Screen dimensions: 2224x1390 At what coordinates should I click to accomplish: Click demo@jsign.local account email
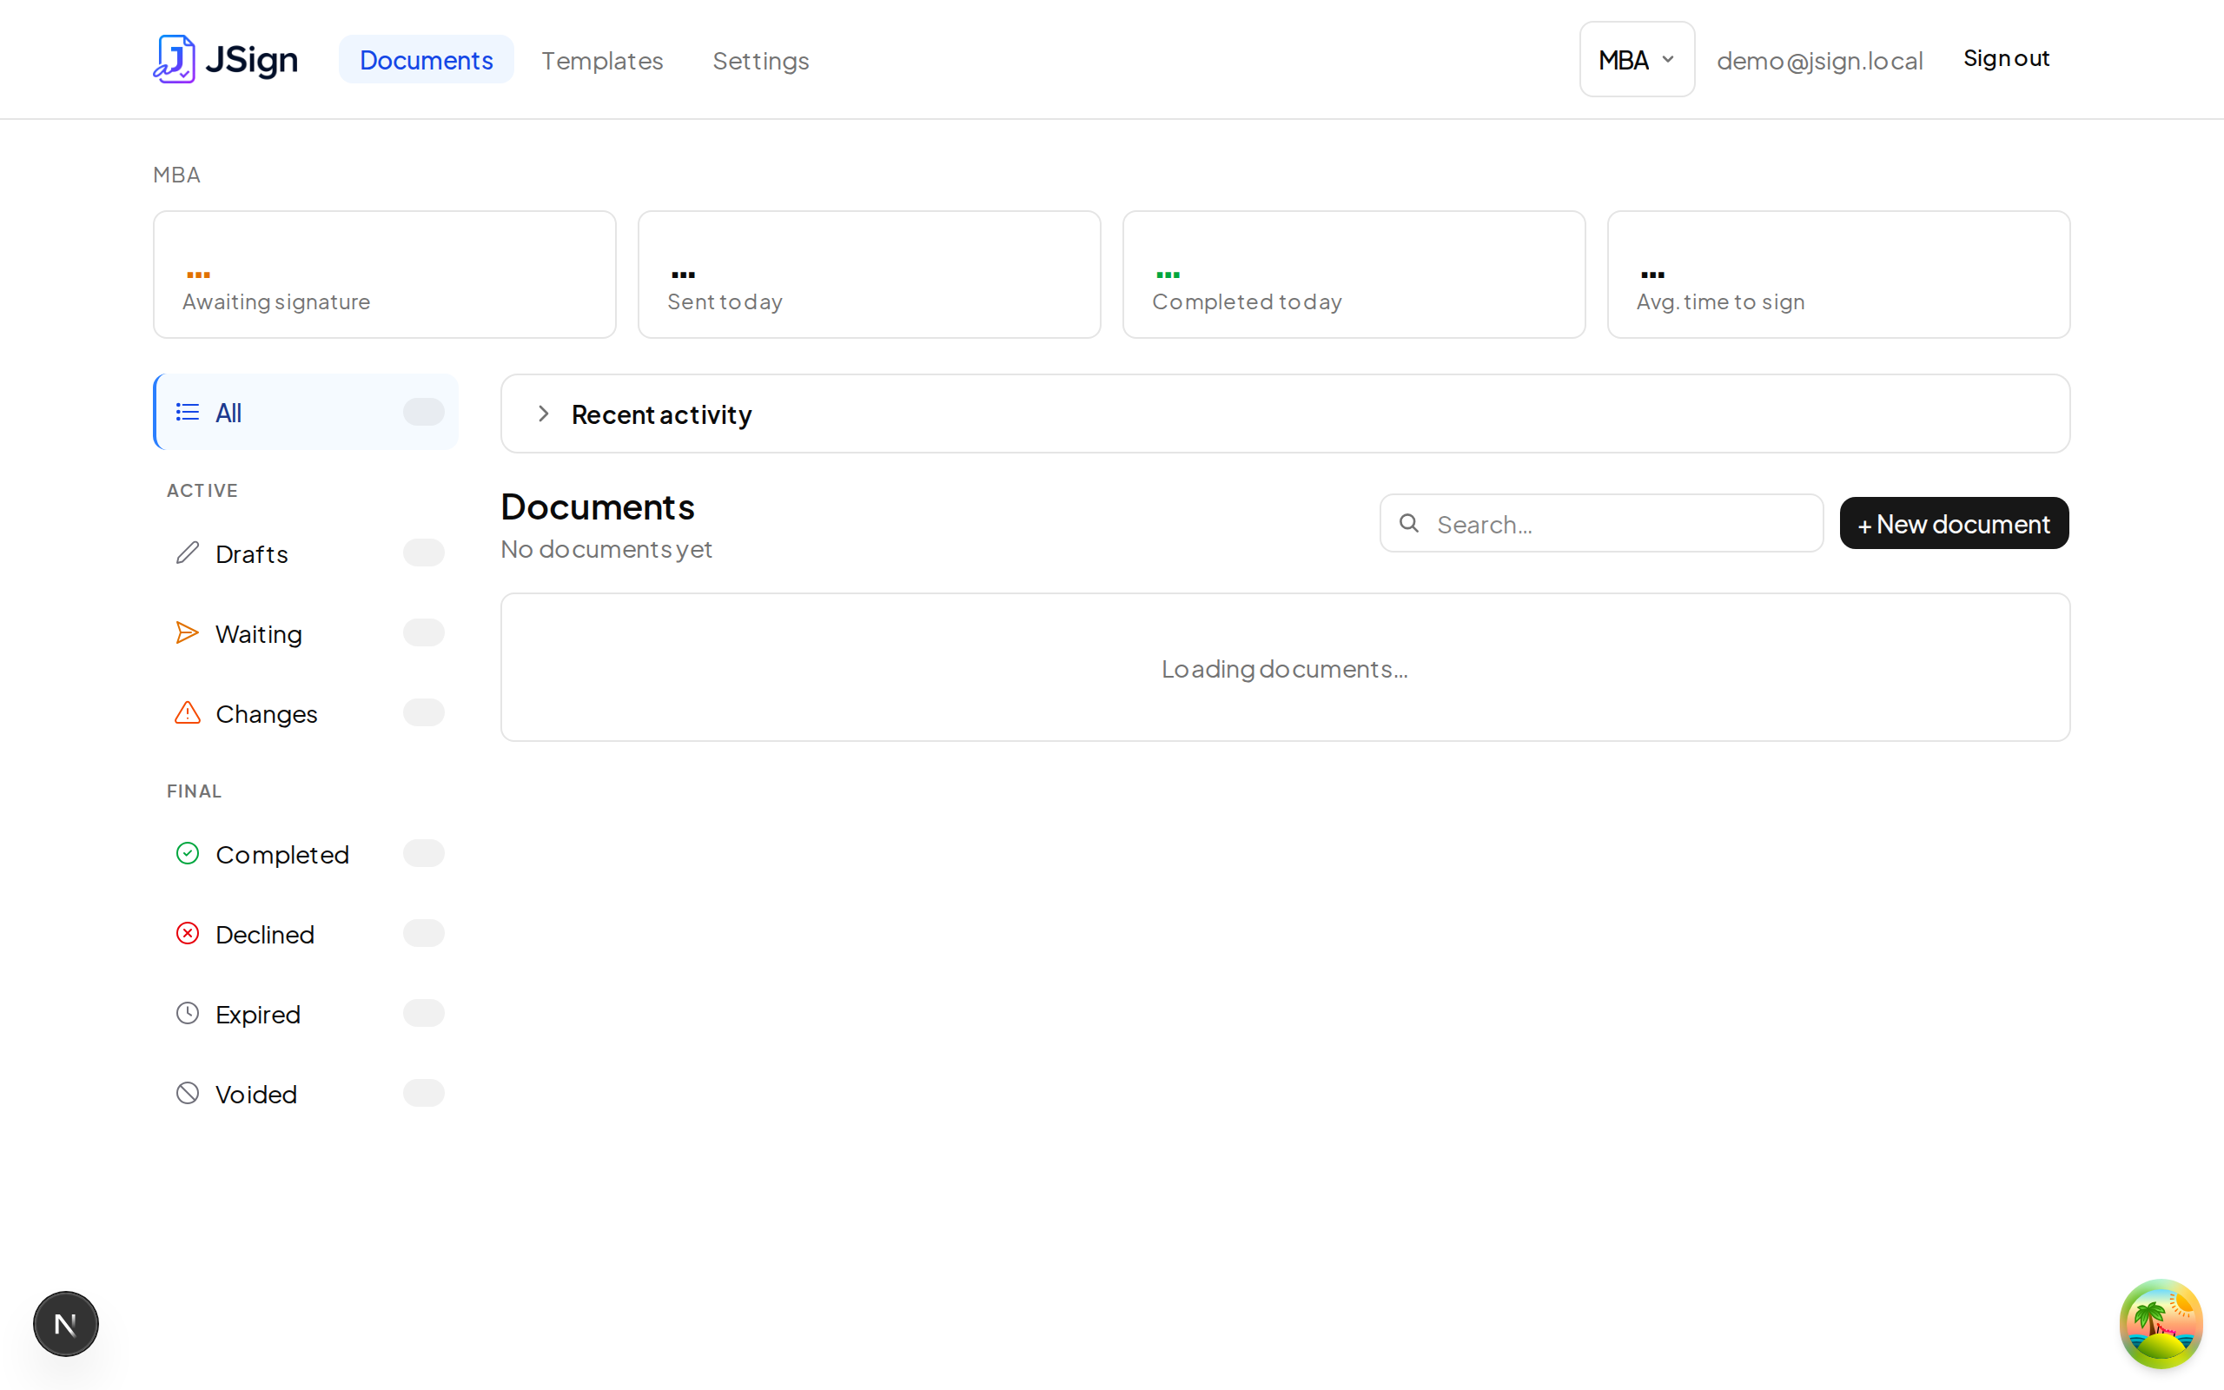coord(1820,61)
